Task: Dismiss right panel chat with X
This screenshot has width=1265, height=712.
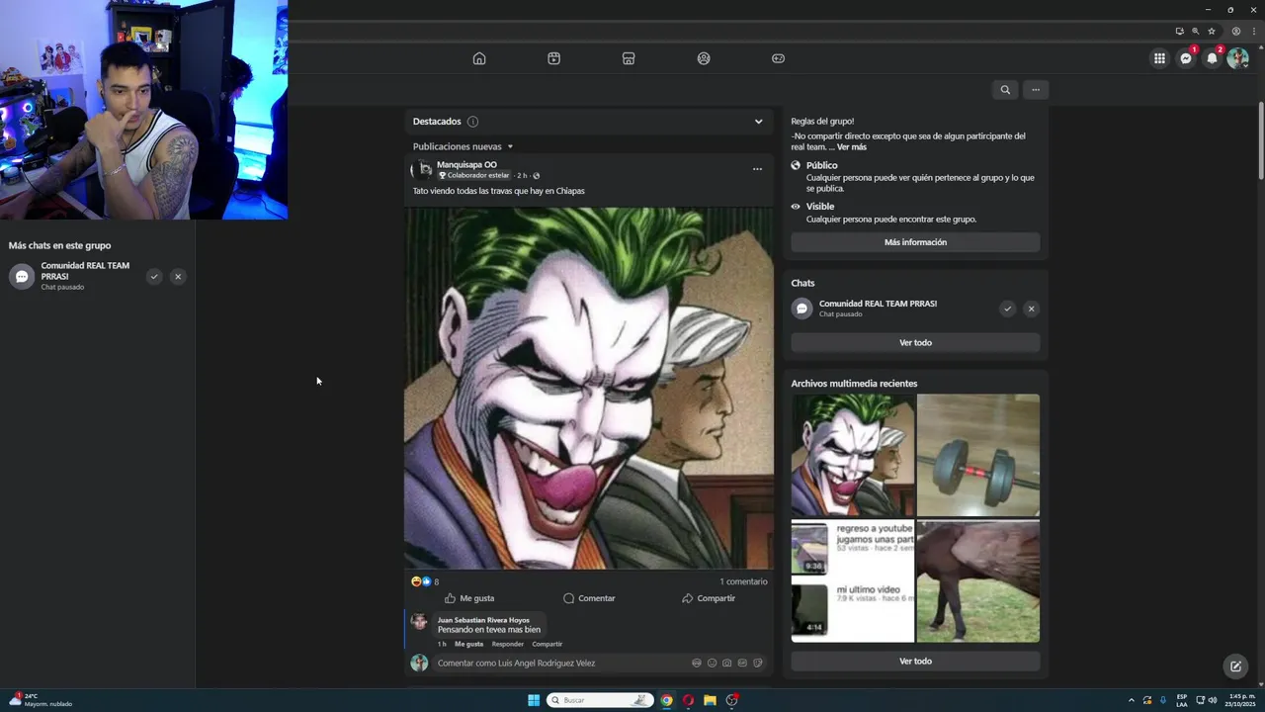Action: tap(1031, 309)
